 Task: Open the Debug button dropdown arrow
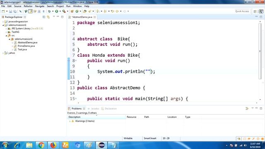click(53, 11)
